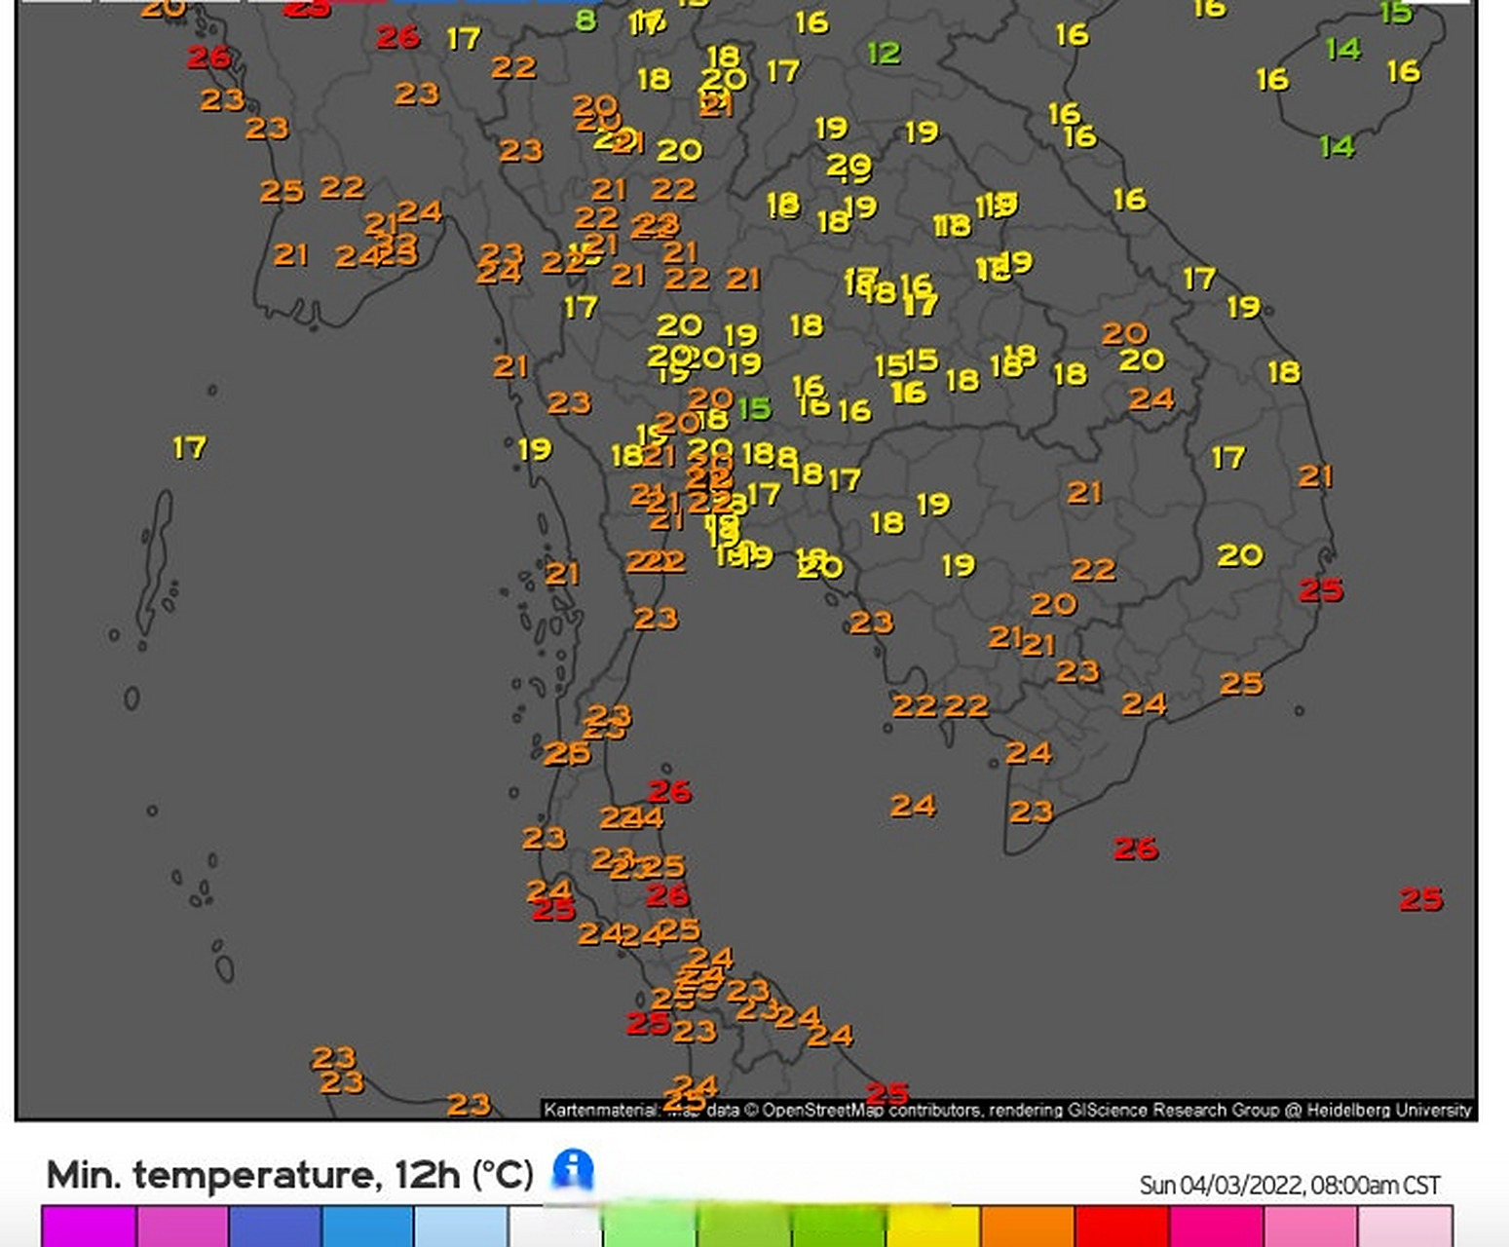The width and height of the screenshot is (1509, 1247).
Task: Click the Sun 04/03/2022 08:00am CST timestamp
Action: click(x=1289, y=1185)
